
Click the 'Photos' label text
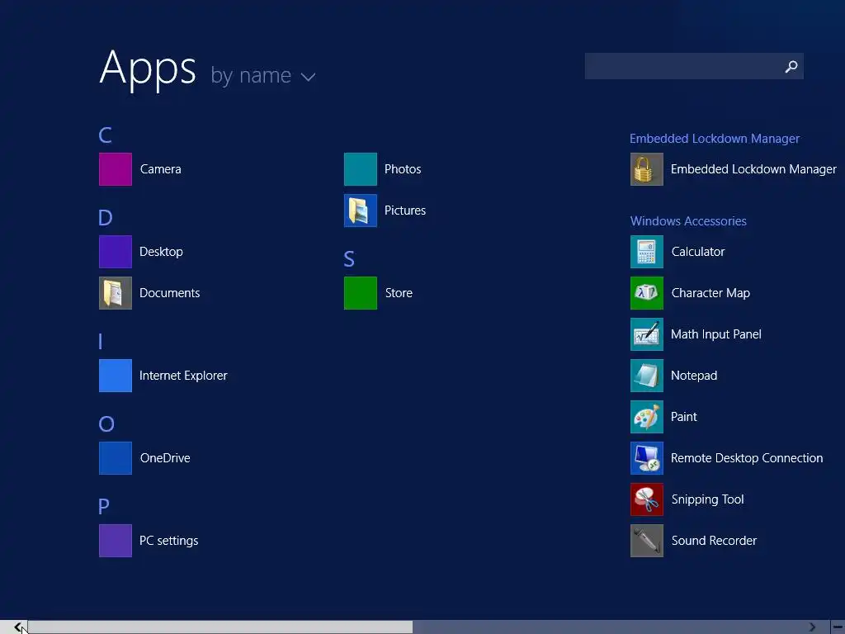point(403,169)
